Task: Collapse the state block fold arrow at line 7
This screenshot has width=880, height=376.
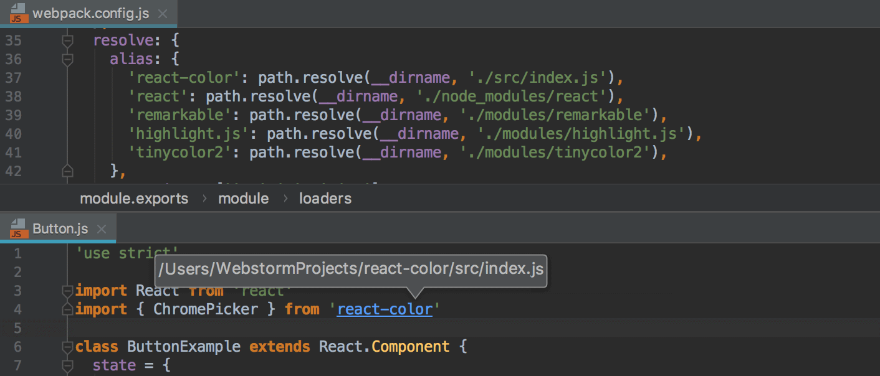Action: point(67,367)
